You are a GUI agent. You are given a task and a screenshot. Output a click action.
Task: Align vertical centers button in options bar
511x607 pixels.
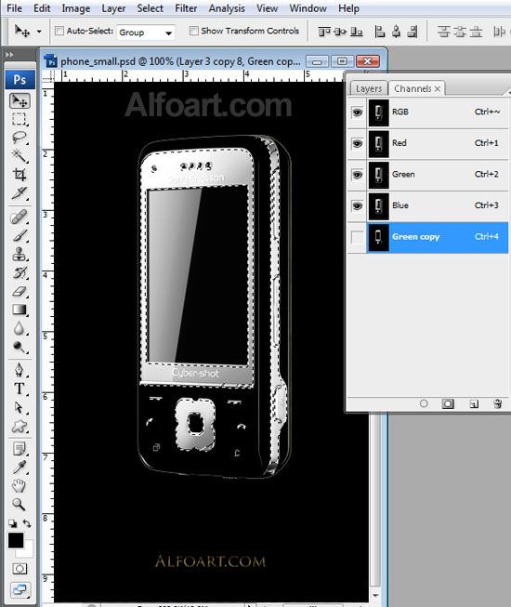pos(340,32)
